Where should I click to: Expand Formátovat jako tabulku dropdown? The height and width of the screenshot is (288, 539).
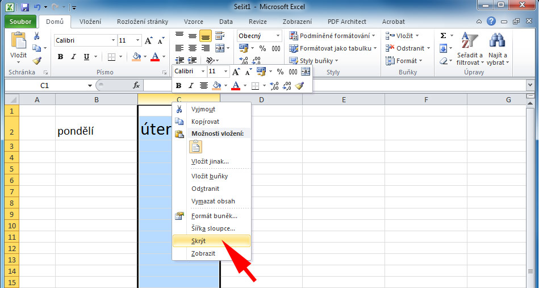tap(375, 48)
